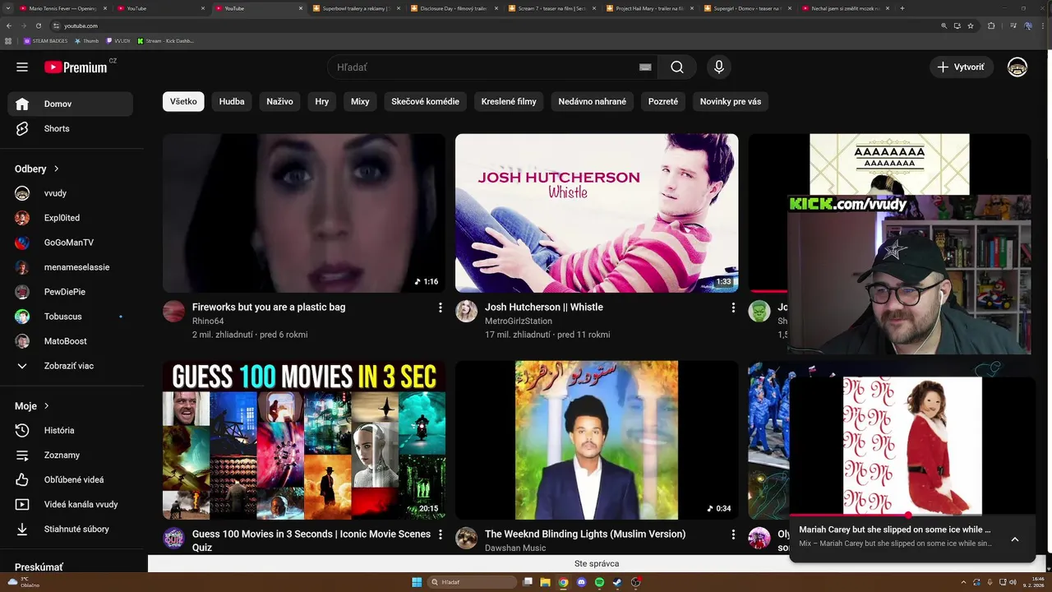1052x592 pixels.
Task: Open Dawshan Music channel avatar
Action: [x=466, y=539]
